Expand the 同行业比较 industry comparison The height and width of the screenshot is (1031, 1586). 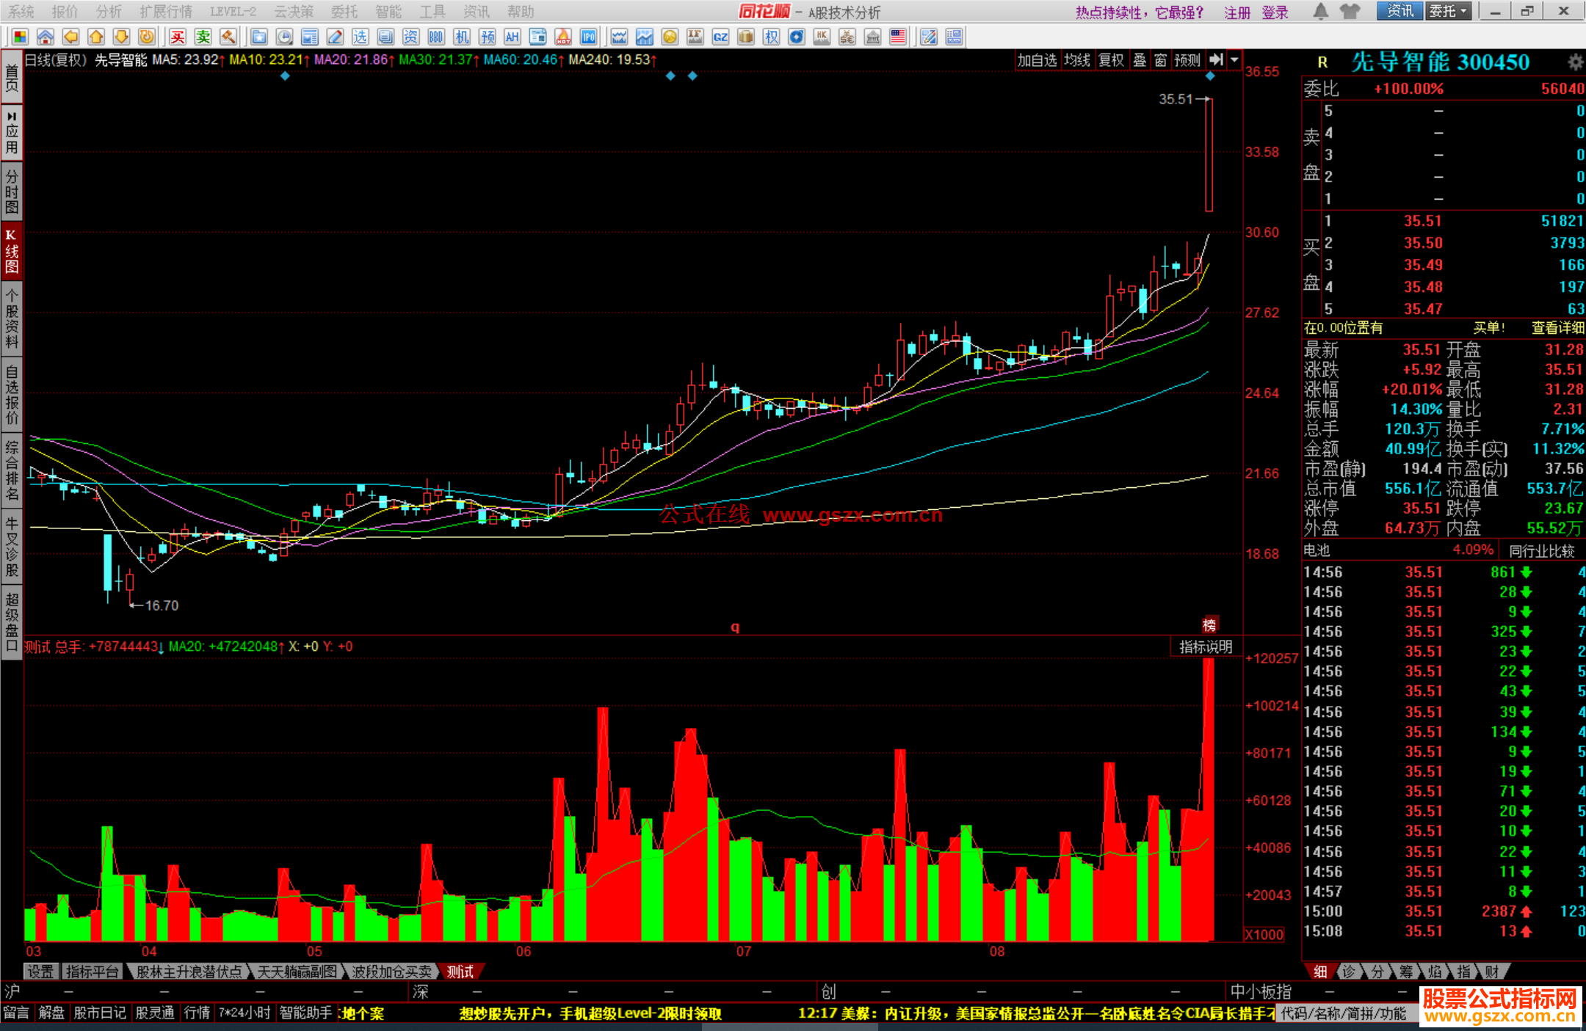click(x=1541, y=550)
